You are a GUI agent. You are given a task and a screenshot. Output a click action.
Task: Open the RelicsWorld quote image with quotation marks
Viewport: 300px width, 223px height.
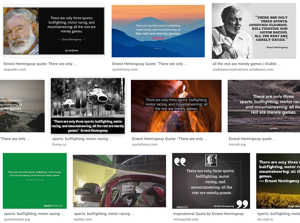pyautogui.click(x=211, y=180)
